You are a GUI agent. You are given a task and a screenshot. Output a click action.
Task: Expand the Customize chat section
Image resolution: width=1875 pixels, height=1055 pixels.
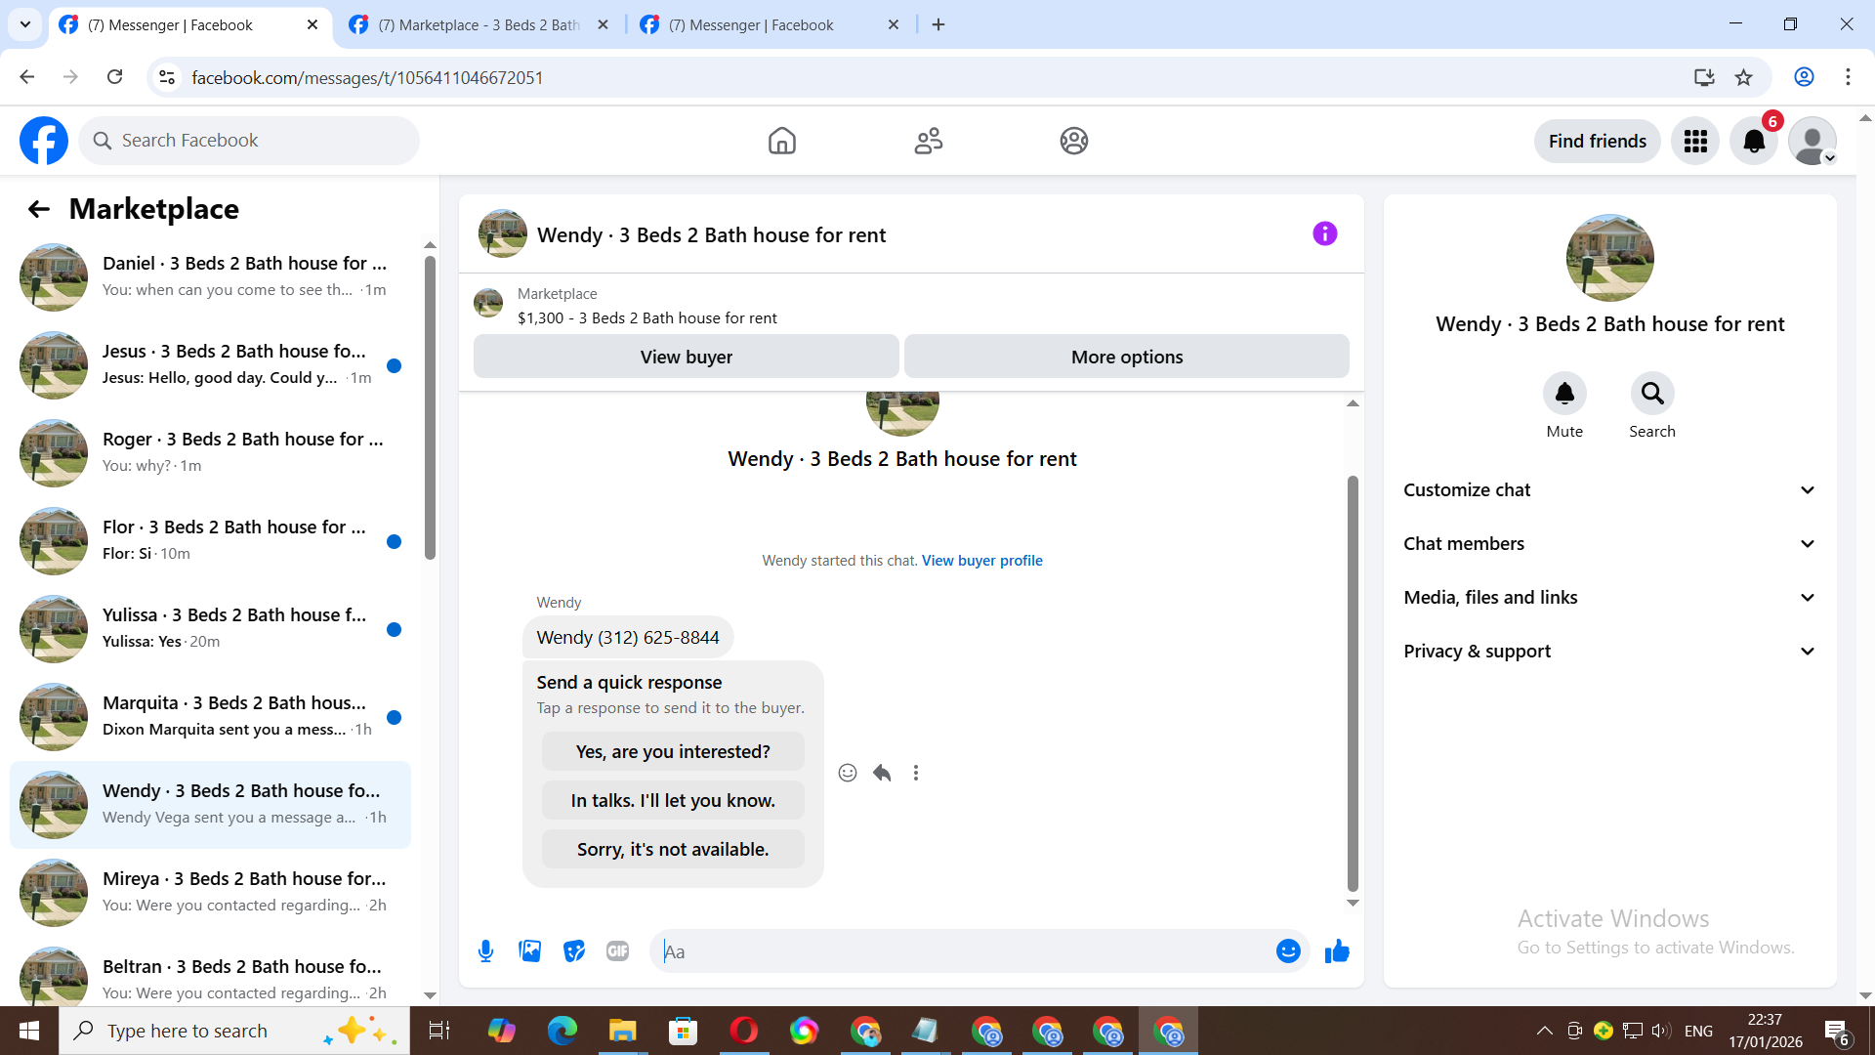point(1609,490)
